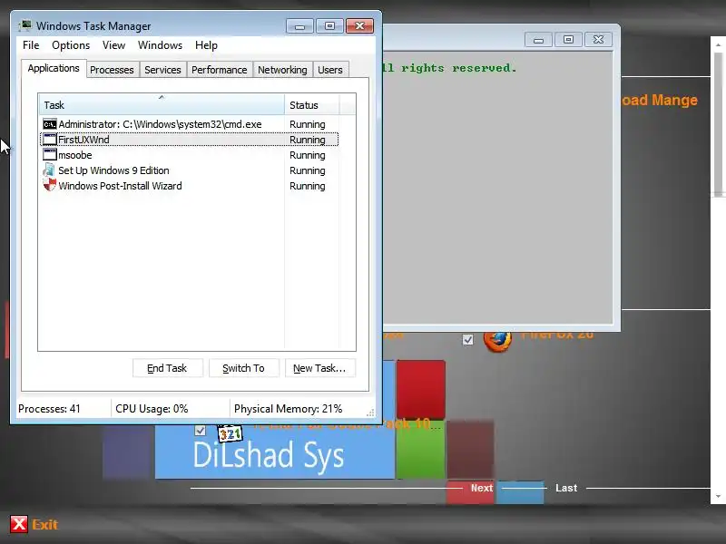Click Running status of Windows Post-Install Wizard
726x544 pixels.
click(308, 186)
